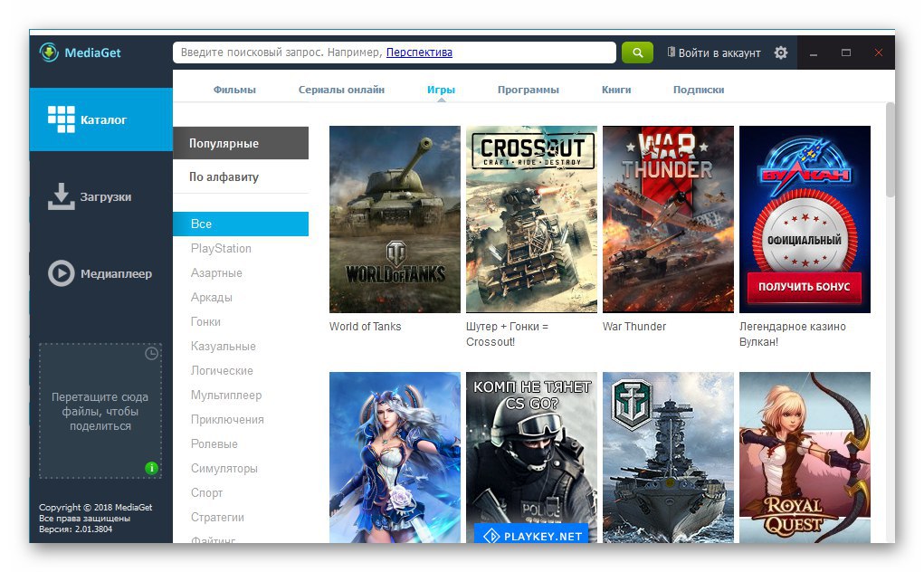The width and height of the screenshot is (924, 572).
Task: Open the Сериалы онлайн tab
Action: (x=341, y=90)
